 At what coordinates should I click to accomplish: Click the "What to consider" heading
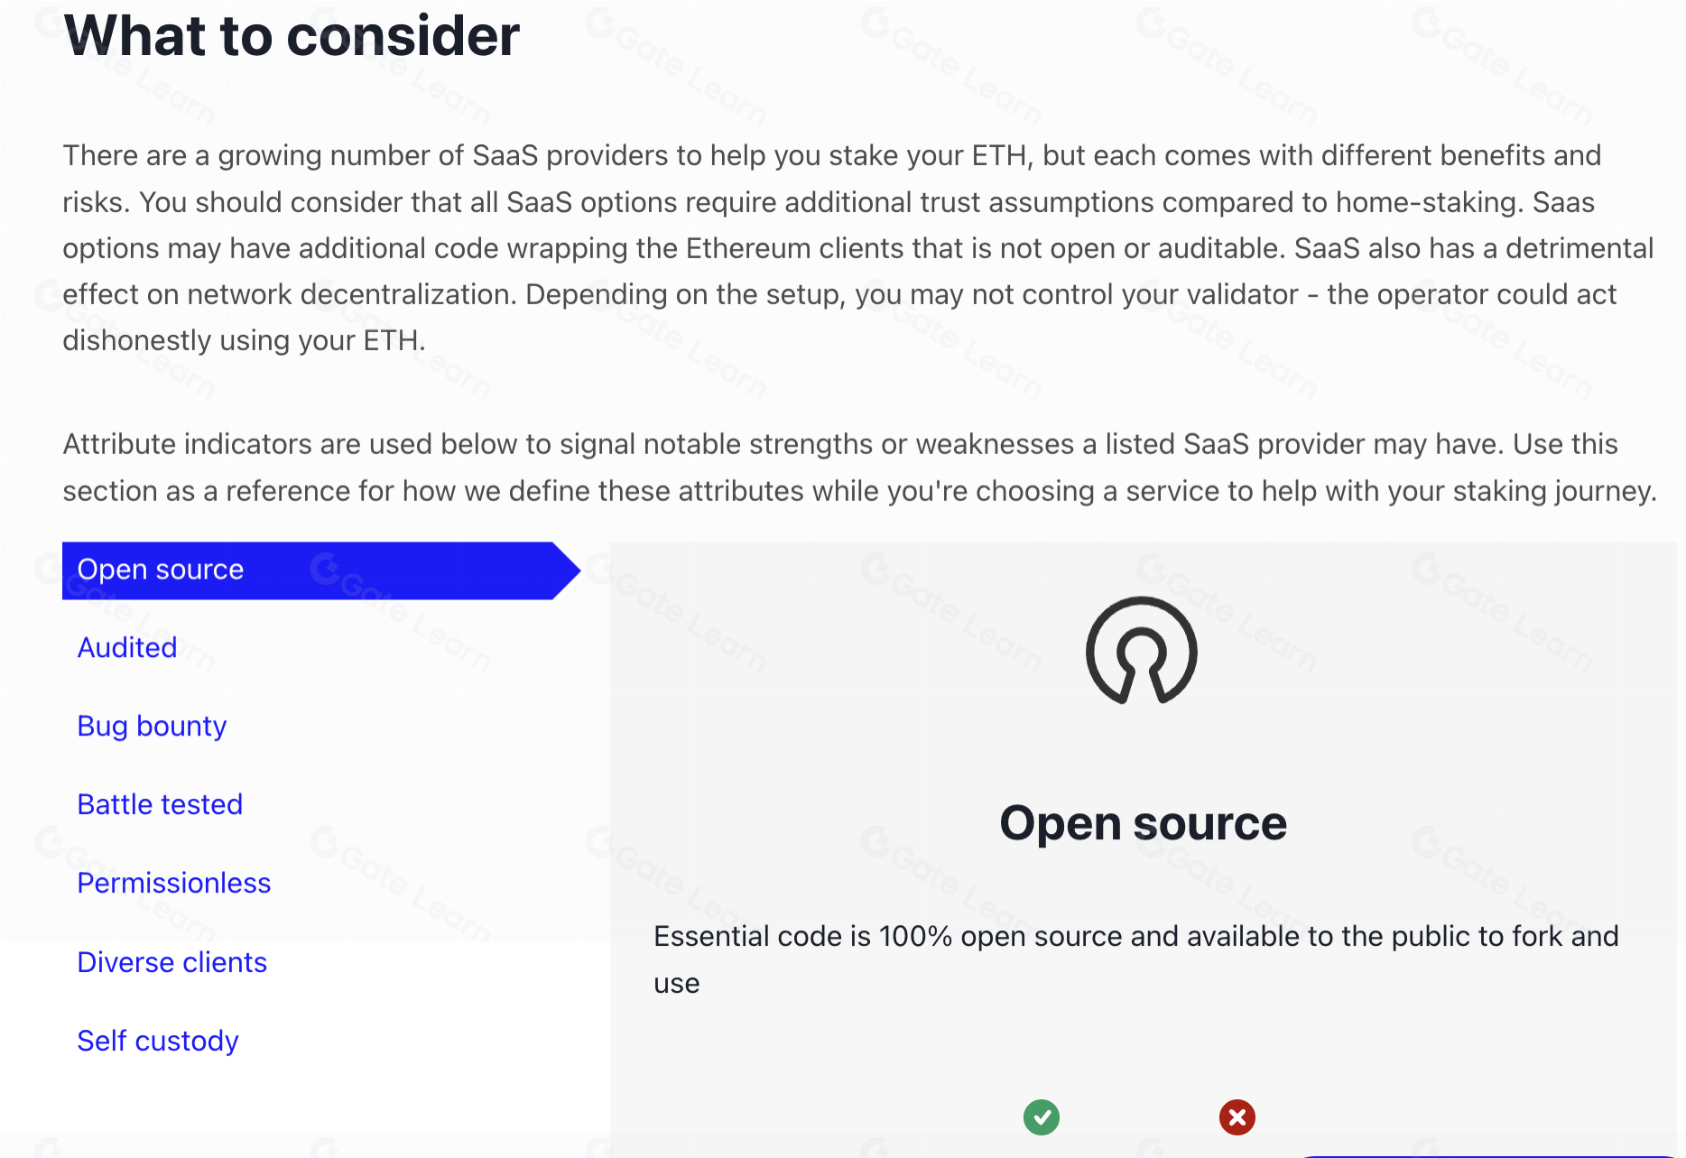click(292, 36)
